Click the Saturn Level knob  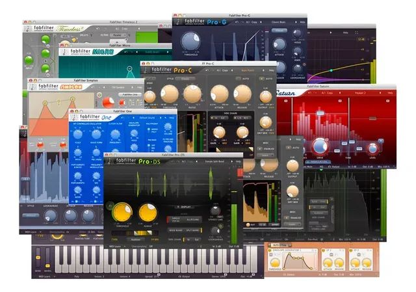point(372,148)
